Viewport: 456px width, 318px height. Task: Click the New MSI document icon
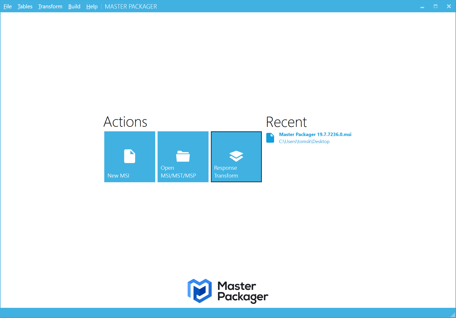pos(130,156)
